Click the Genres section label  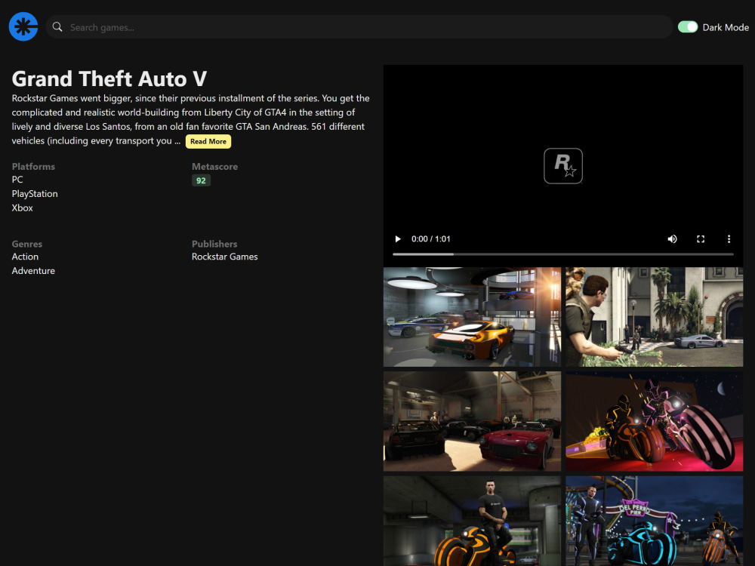pyautogui.click(x=27, y=244)
